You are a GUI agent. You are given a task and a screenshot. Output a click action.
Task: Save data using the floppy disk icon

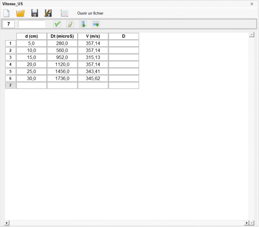pyautogui.click(x=35, y=13)
